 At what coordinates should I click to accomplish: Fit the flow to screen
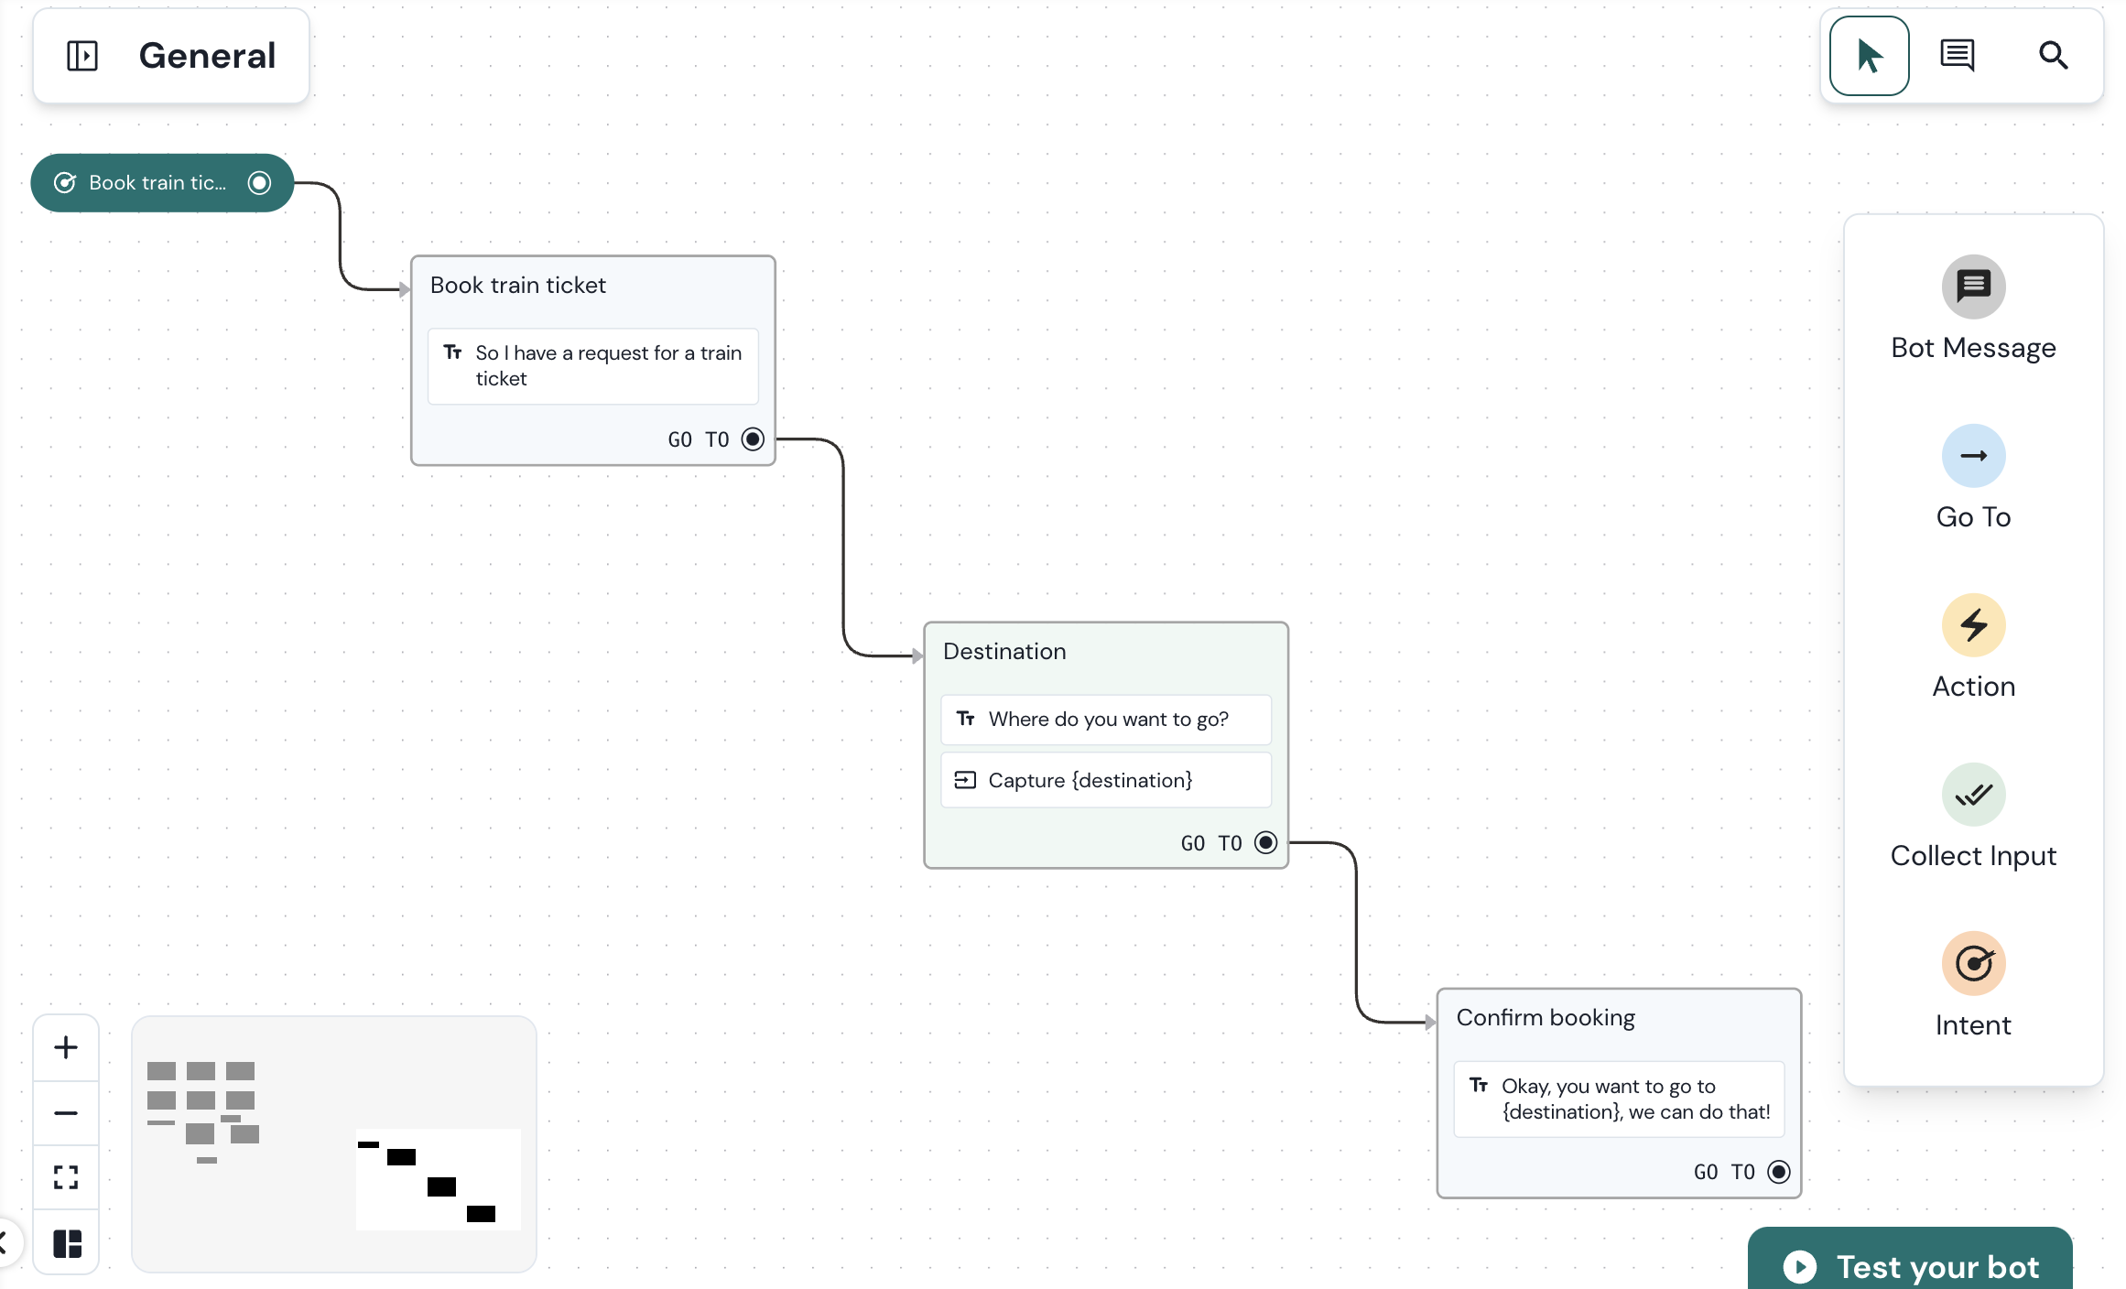point(66,1177)
